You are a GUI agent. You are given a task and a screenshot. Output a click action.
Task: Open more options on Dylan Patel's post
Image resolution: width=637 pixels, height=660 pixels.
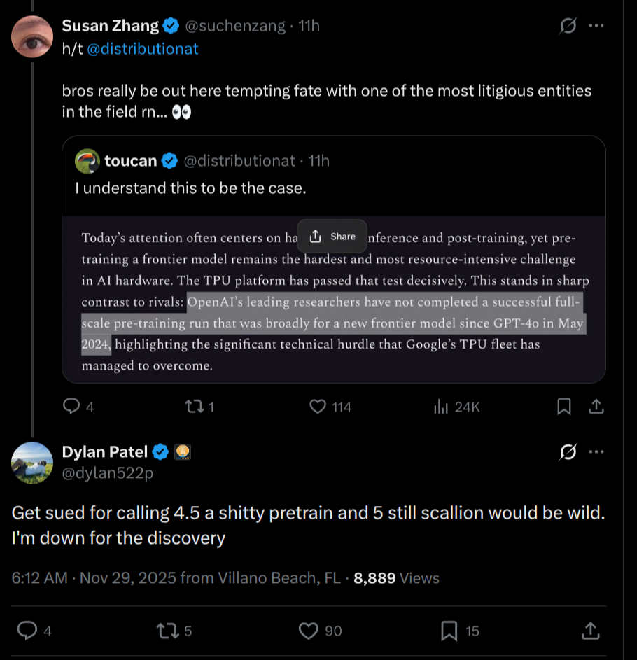click(596, 453)
